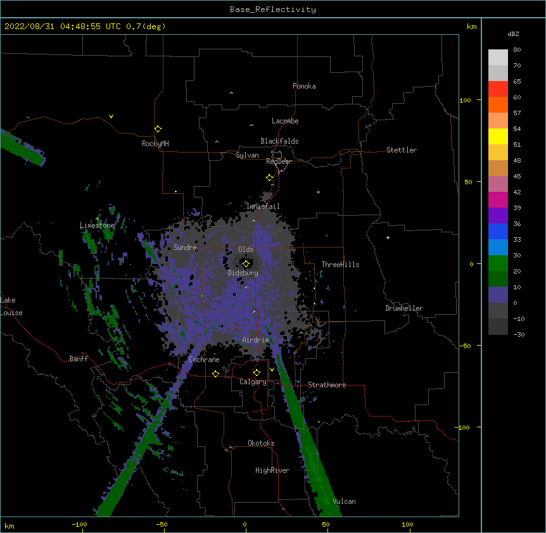Image resolution: width=546 pixels, height=533 pixels.
Task: Click the Lacombe city label
Action: pos(285,121)
